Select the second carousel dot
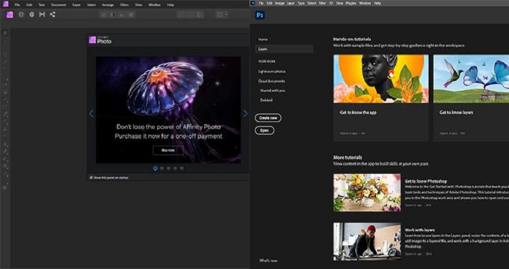This screenshot has height=269, width=509. (162, 168)
